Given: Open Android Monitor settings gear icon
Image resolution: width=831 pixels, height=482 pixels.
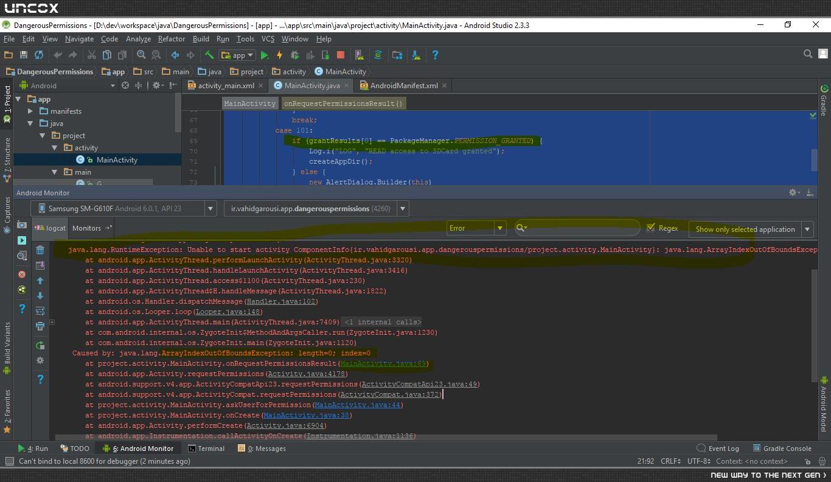Looking at the screenshot, I should click(x=794, y=192).
